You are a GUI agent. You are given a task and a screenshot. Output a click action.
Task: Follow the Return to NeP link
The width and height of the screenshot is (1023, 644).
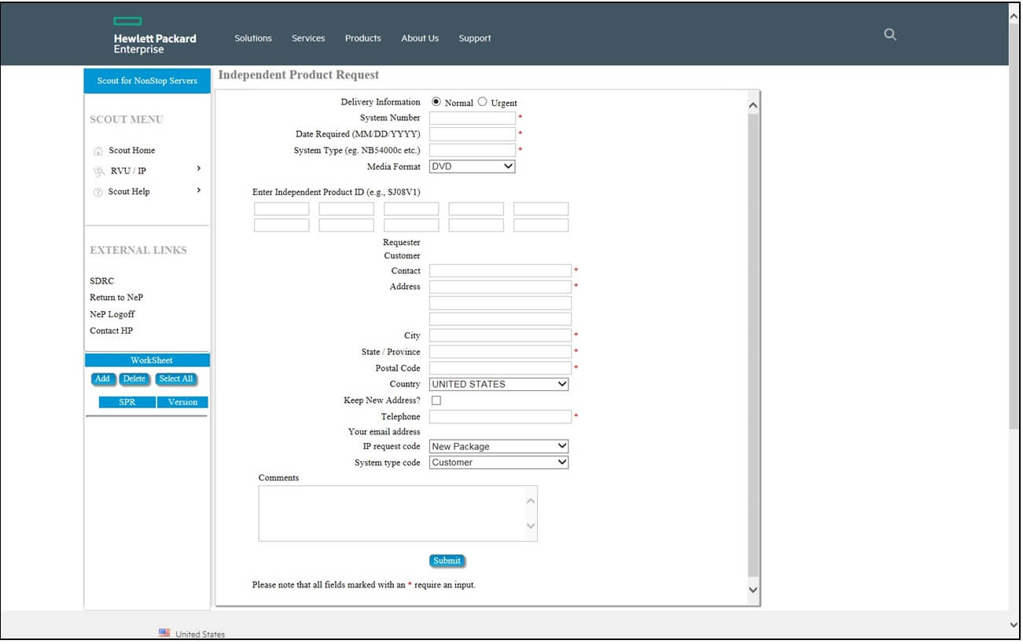point(116,298)
